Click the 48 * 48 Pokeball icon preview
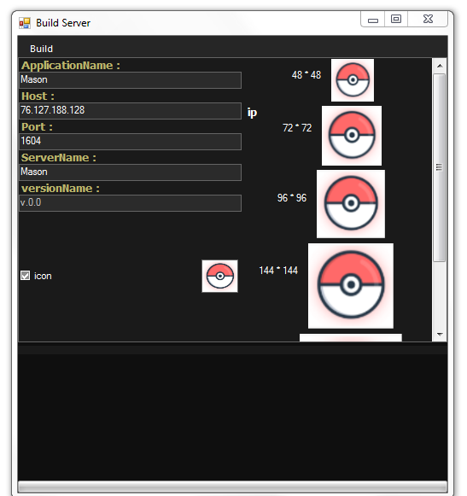The height and width of the screenshot is (496, 467). [352, 80]
